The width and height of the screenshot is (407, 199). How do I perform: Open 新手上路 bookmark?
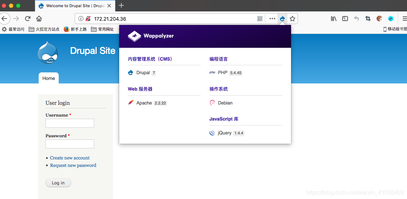point(75,29)
